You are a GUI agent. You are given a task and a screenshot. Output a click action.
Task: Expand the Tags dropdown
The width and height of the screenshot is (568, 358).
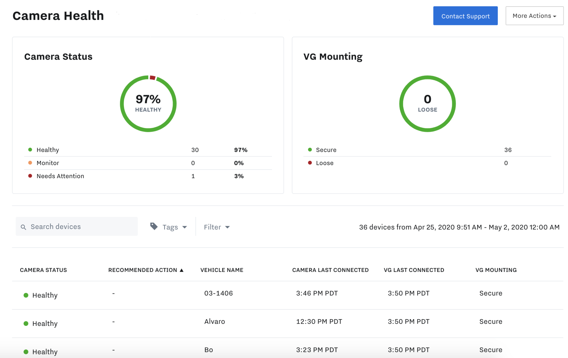(174, 227)
